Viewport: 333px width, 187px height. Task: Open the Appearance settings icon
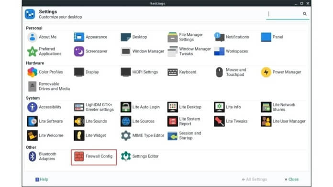click(x=79, y=37)
